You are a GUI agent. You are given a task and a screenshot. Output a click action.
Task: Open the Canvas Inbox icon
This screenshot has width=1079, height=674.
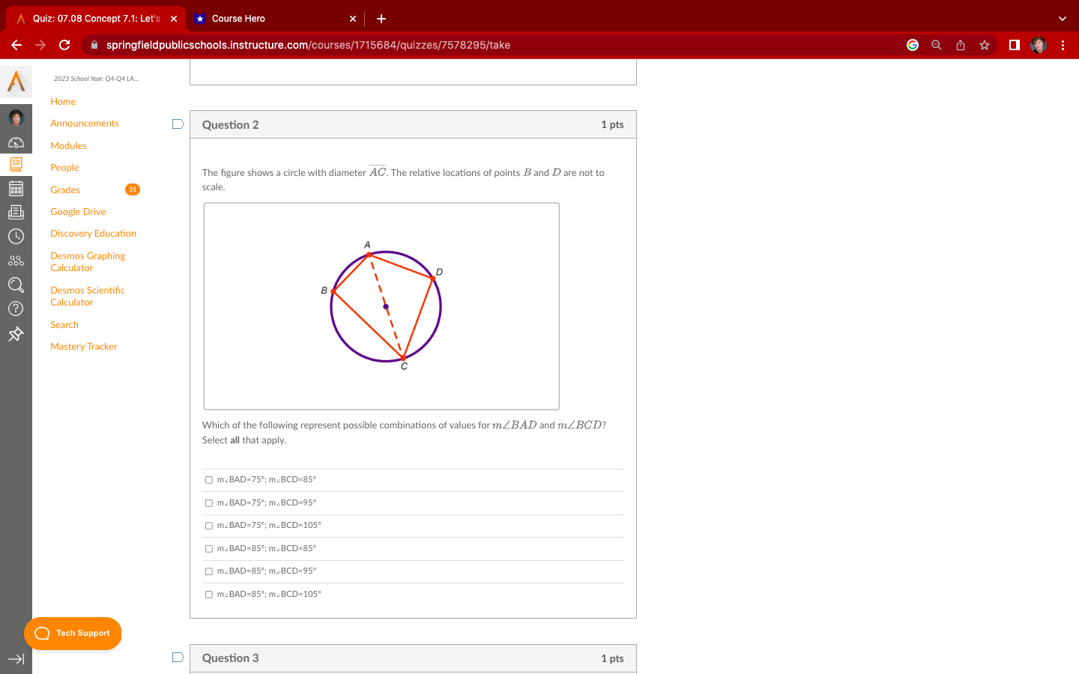(x=16, y=213)
